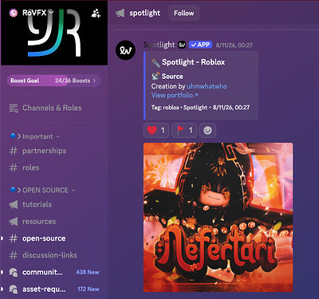
Task: Click the Boost Goal chevron arrow
Action: tap(94, 81)
